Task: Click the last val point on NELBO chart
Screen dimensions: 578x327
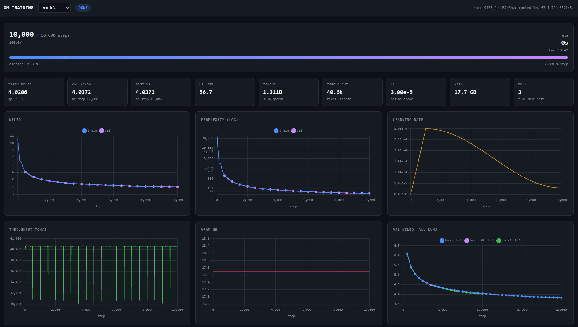Action: pyautogui.click(x=177, y=187)
